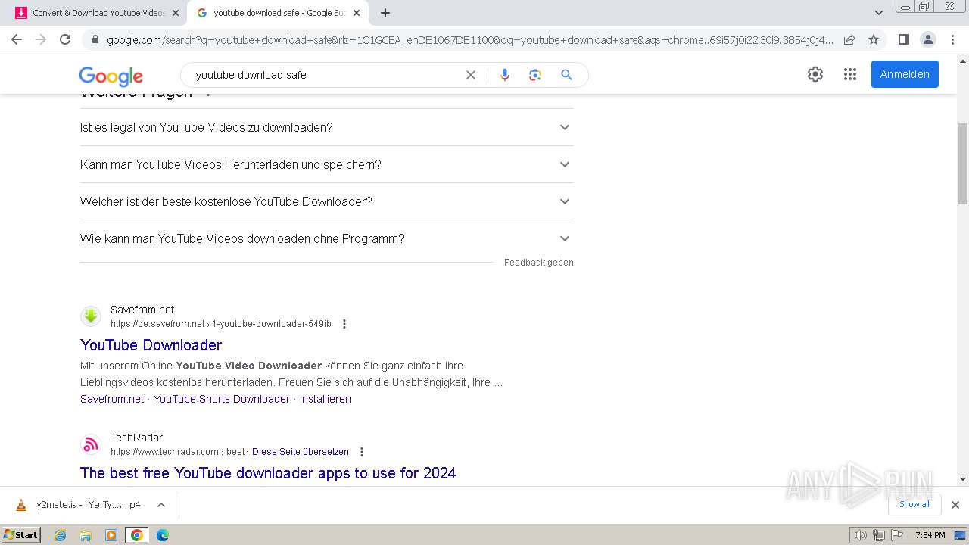969x545 pixels.
Task: Launch Microsoft Edge from taskbar
Action: click(163, 535)
